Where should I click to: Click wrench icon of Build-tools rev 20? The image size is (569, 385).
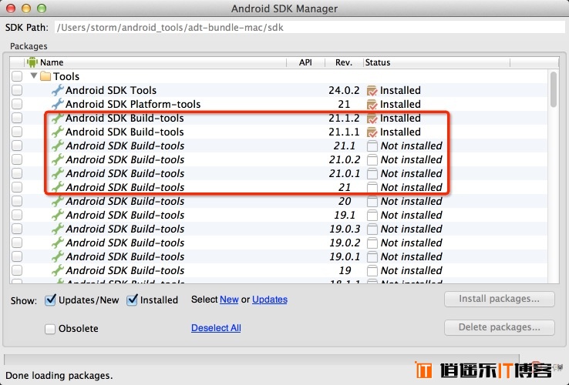(x=58, y=201)
